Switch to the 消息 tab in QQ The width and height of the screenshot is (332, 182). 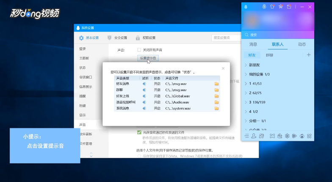pos(253,44)
